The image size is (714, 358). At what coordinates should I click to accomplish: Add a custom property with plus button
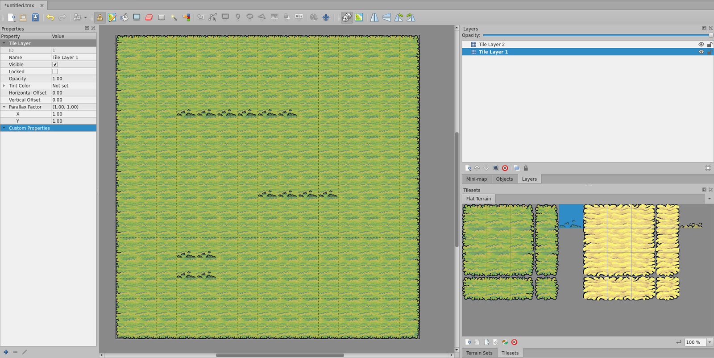[6, 352]
